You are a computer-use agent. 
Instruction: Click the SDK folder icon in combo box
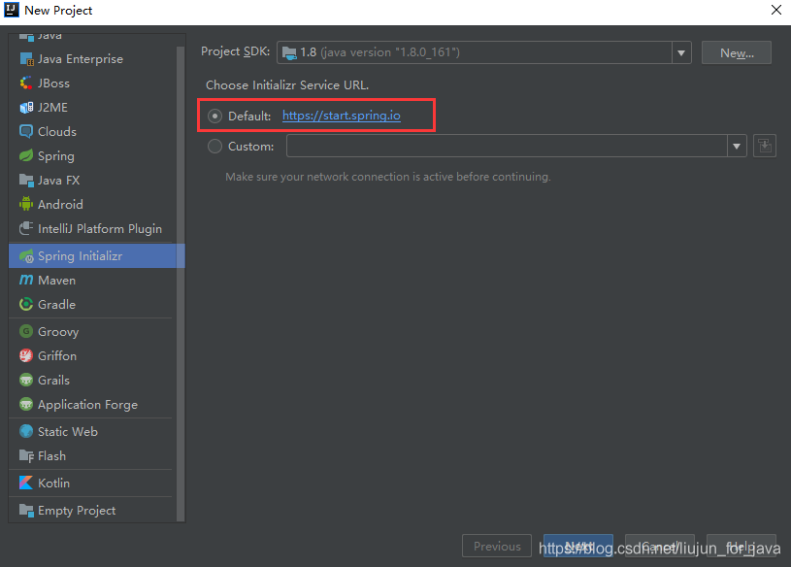click(289, 52)
